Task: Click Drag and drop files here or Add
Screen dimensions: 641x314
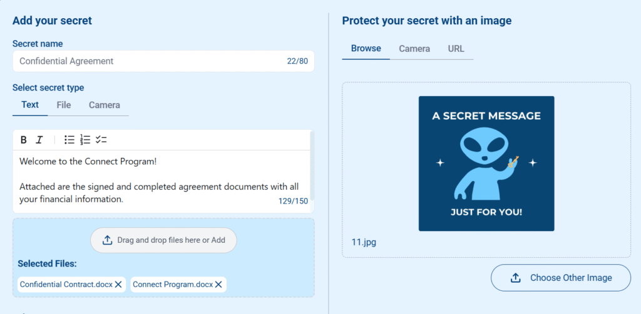Action: tap(163, 240)
